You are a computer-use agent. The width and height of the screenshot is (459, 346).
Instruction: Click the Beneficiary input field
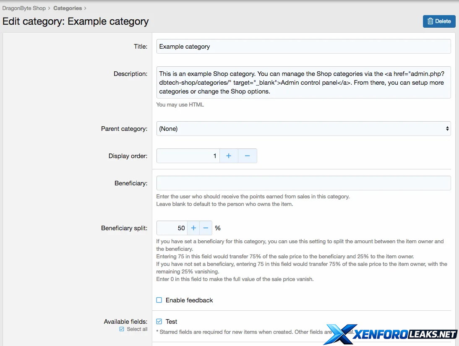pyautogui.click(x=303, y=183)
